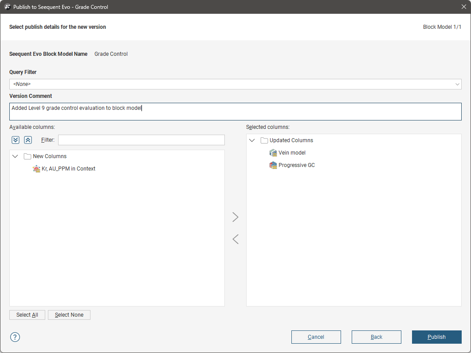Click the Progressive GC model icon
This screenshot has height=353, width=471.
click(273, 165)
